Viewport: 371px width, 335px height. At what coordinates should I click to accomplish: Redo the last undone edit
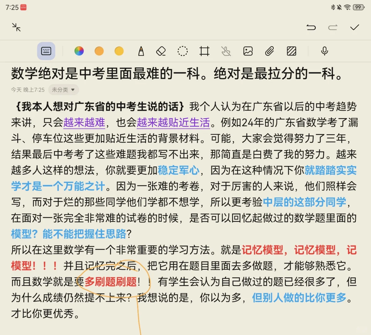click(333, 27)
